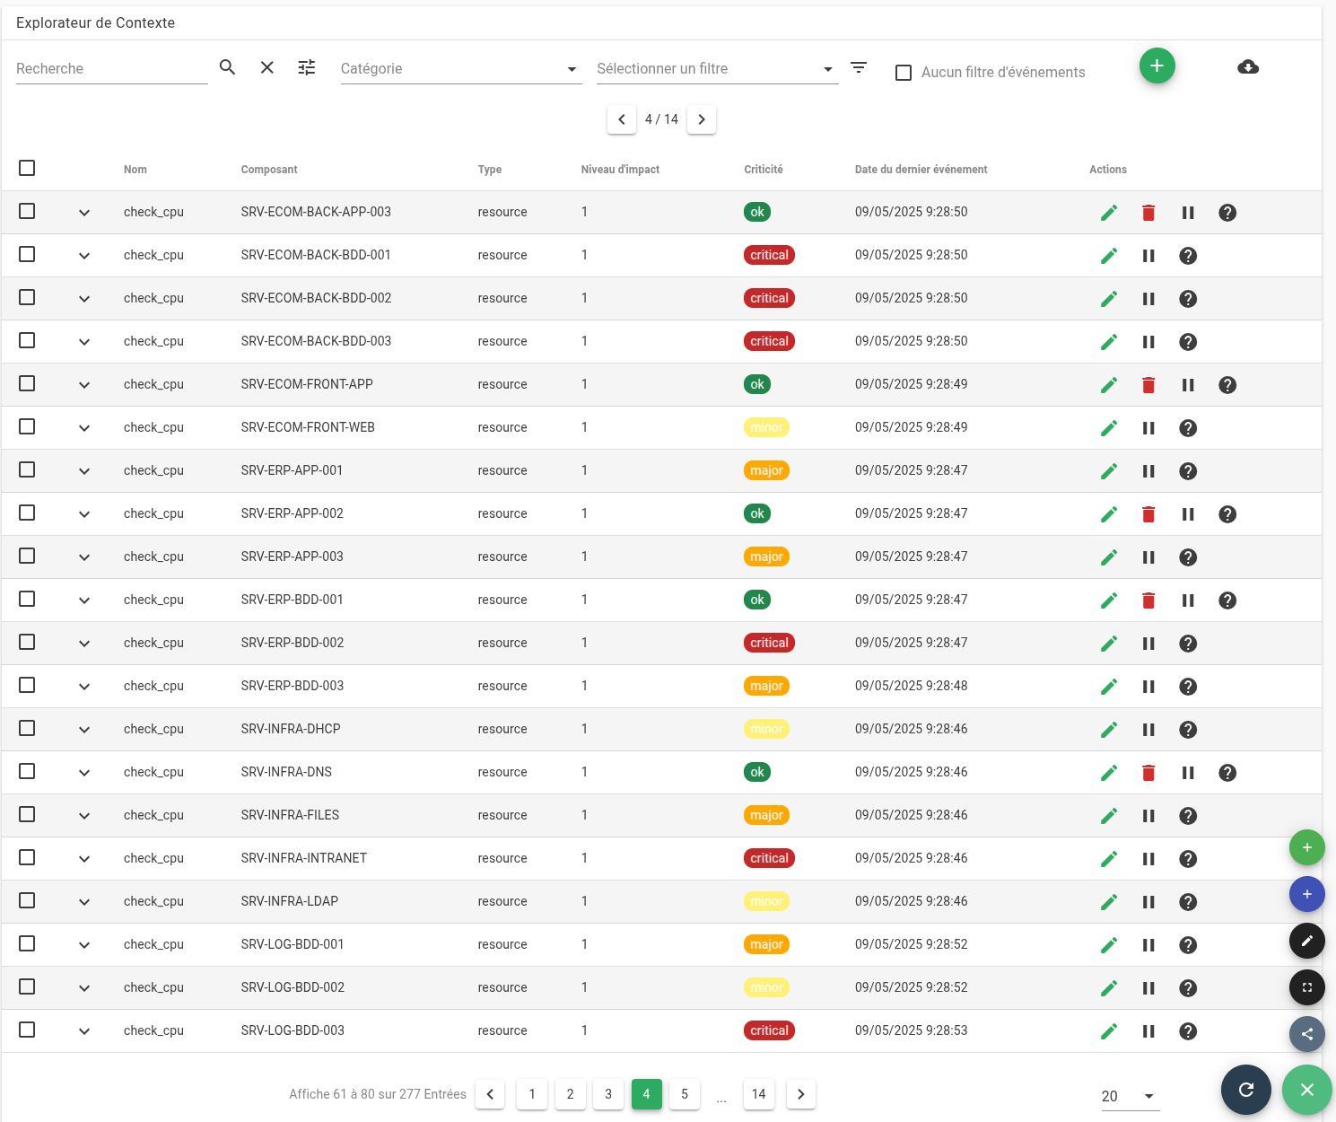Delete the SRV-ECOM-FRONT-APP entity
This screenshot has width=1336, height=1122.
pos(1148,385)
